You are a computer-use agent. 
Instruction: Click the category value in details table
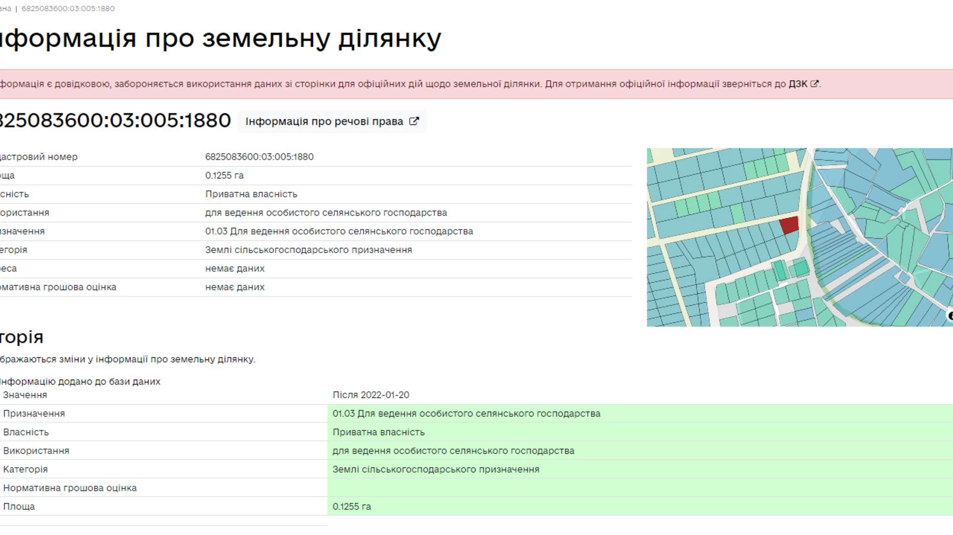click(308, 250)
